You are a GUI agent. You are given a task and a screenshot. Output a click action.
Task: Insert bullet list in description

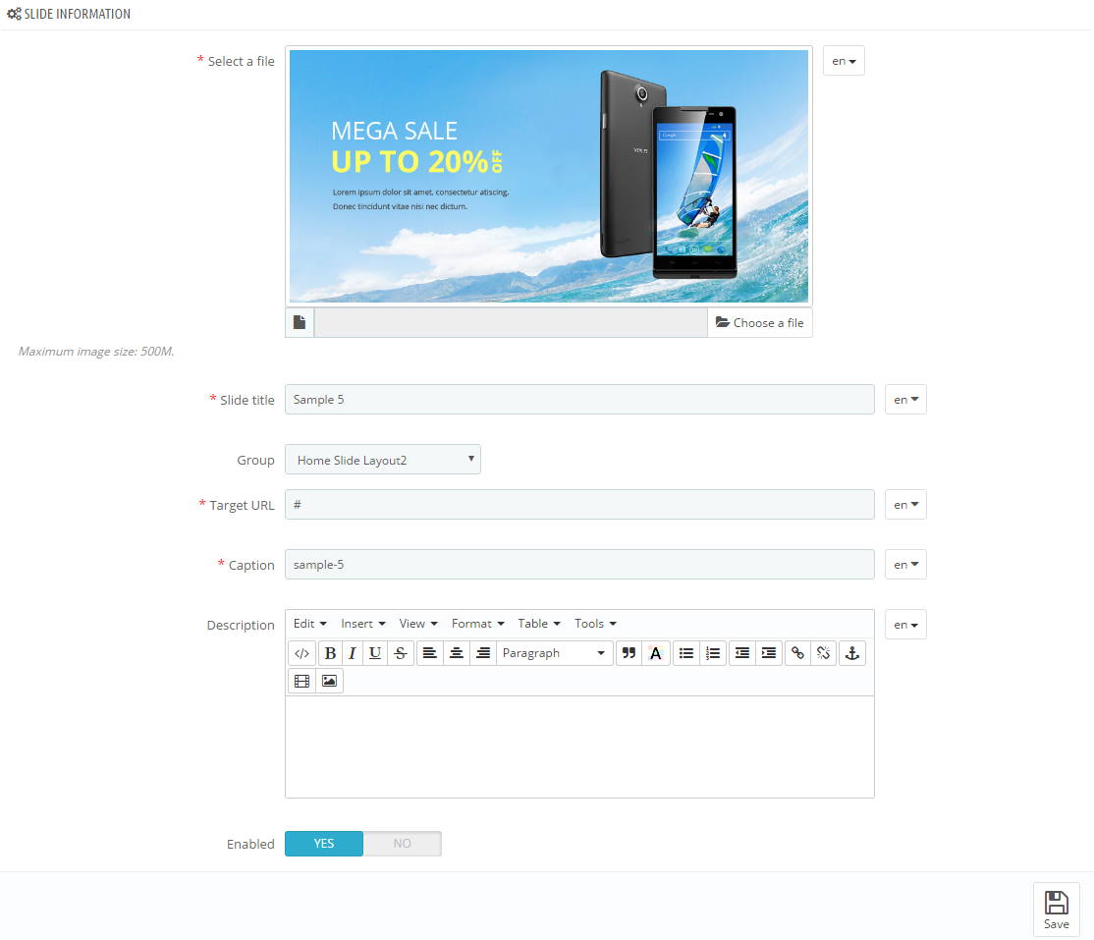click(x=686, y=653)
